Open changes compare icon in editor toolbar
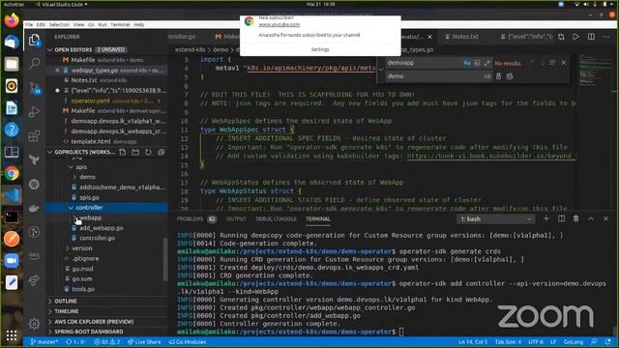The height and width of the screenshot is (348, 619). [561, 37]
